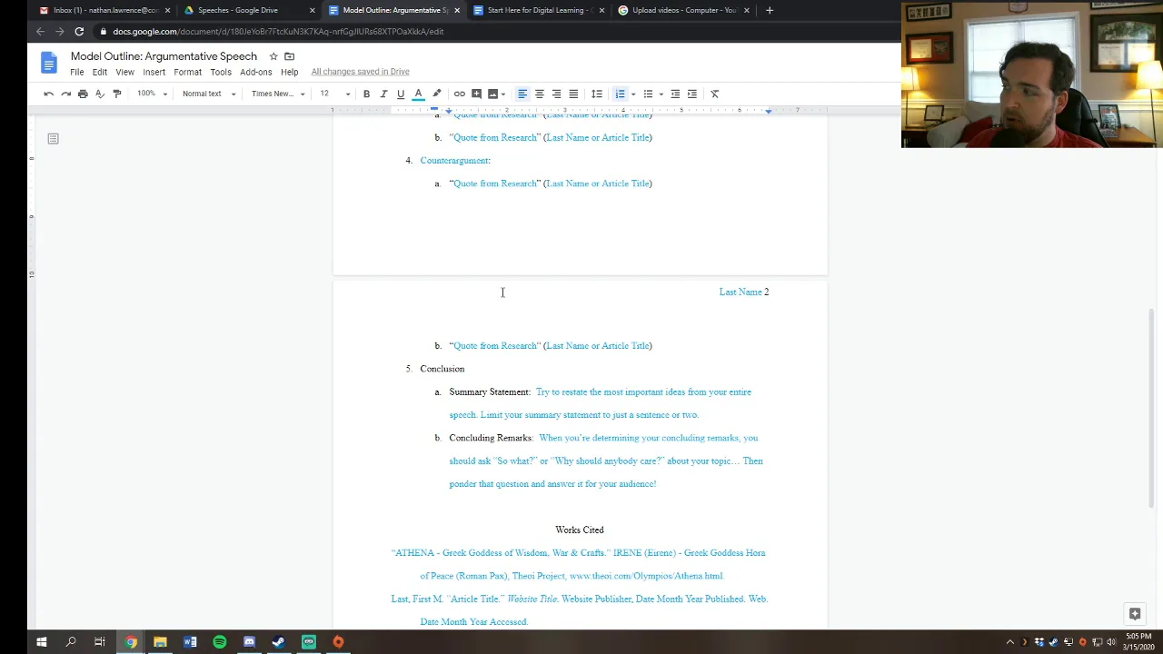Screen dimensions: 1163x654
Task: Print the document using the printer icon
Action: (x=83, y=94)
